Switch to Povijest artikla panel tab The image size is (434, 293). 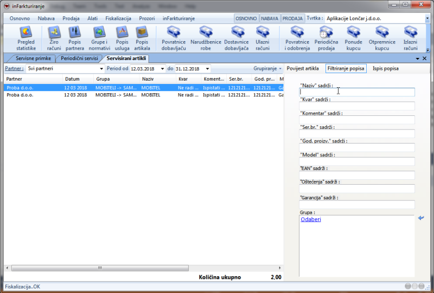(x=303, y=69)
